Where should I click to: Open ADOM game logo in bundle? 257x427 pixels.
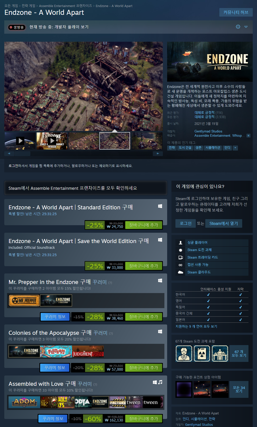pos(24,402)
